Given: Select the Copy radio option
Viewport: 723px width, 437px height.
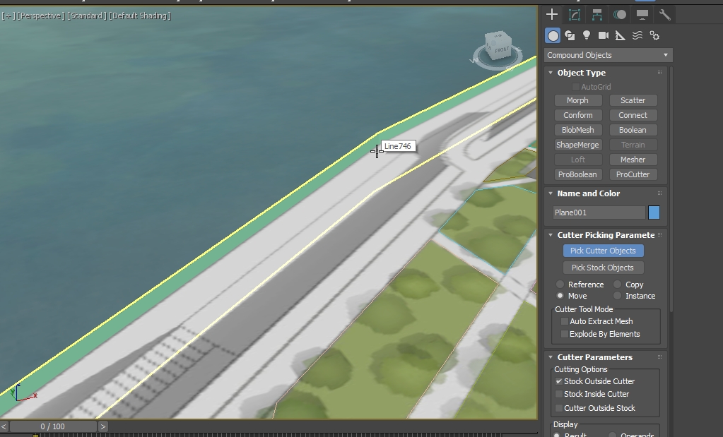Looking at the screenshot, I should coord(618,284).
